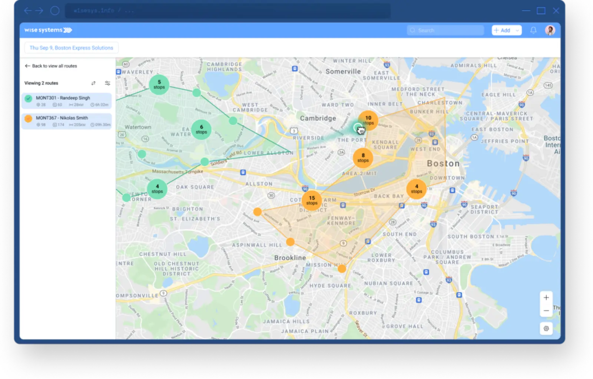
Task: Click the search magnifier icon
Action: [x=413, y=30]
